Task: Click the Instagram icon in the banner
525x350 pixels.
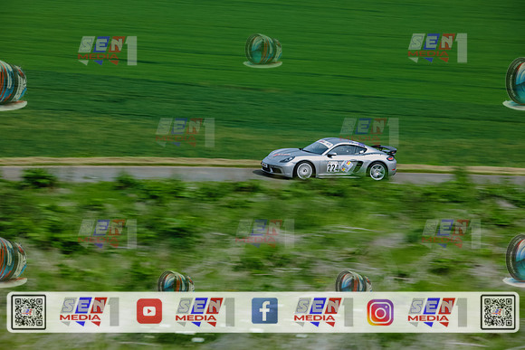Action: click(x=380, y=312)
